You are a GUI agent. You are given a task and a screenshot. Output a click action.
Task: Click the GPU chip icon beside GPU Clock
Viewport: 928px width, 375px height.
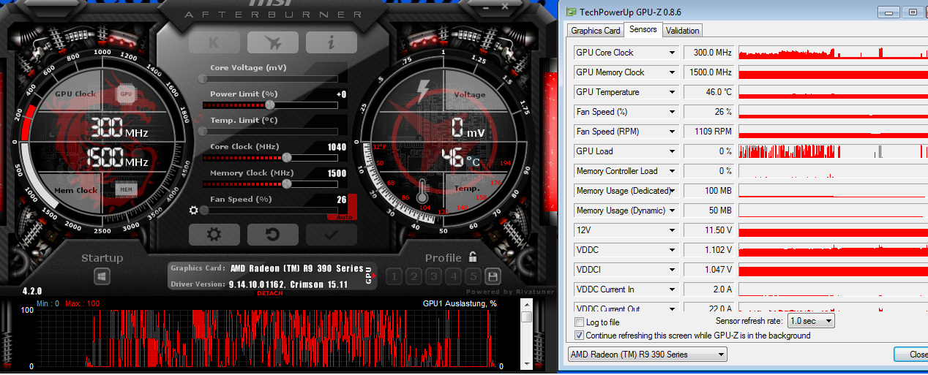point(126,94)
